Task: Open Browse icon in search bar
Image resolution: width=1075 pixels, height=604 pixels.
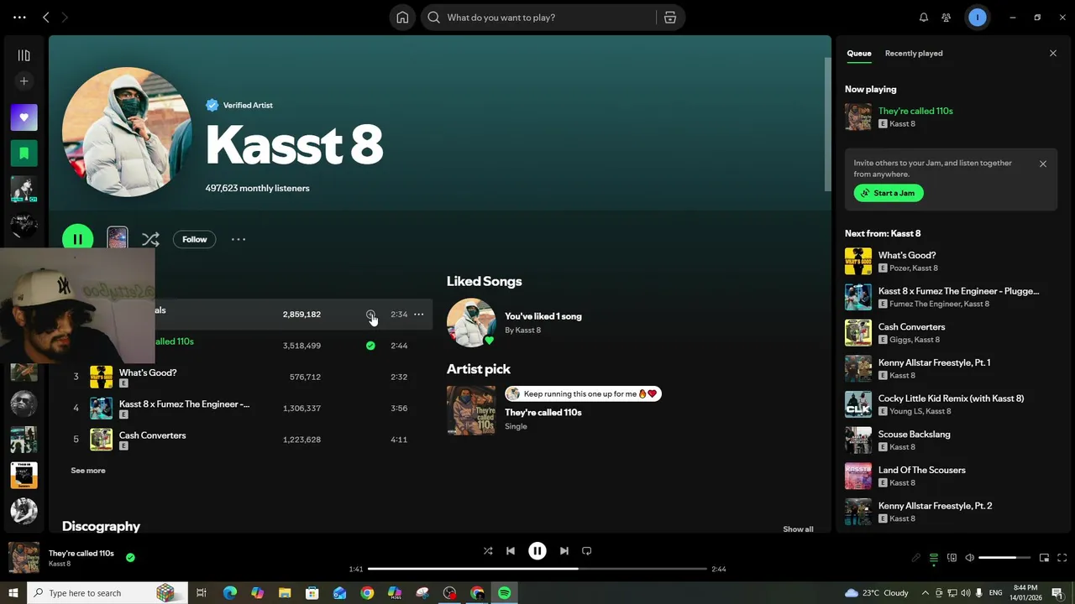Action: point(669,18)
